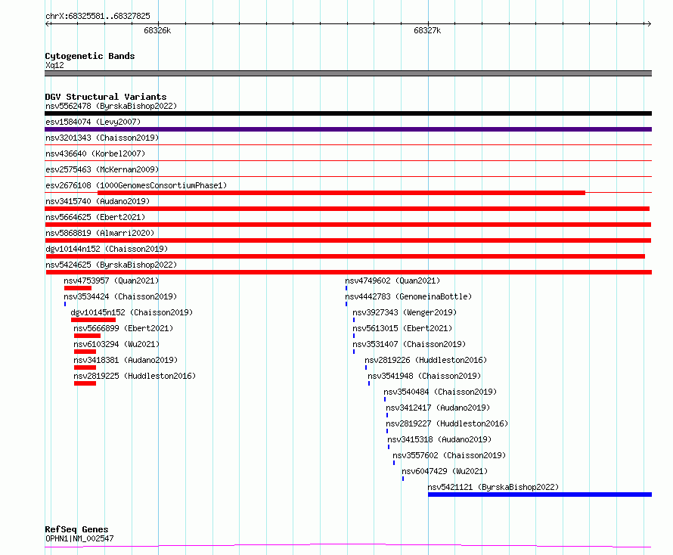
Task: Open variant nsv3418381 (Audano2019)
Action: coord(126,360)
